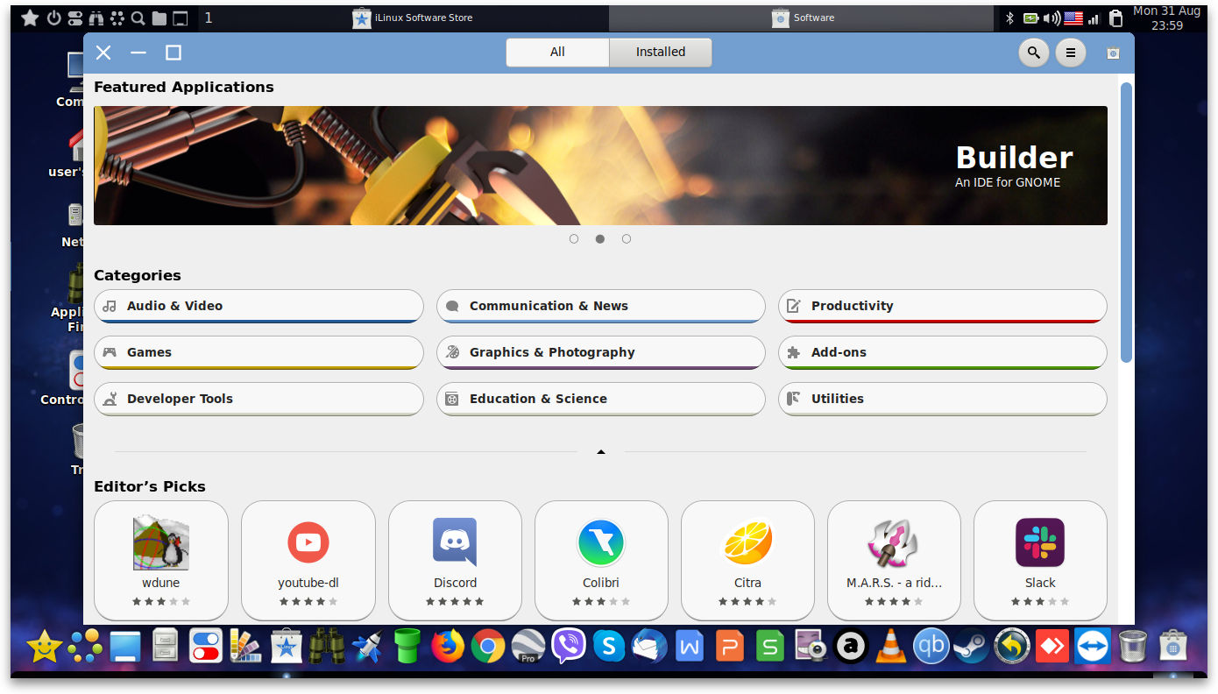Open the color palette swatches dock app
1218x694 pixels.
(x=246, y=648)
